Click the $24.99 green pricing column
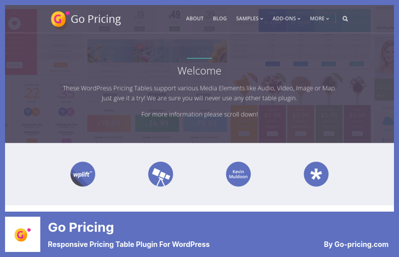Viewport: 399px width, 257px height. point(157,124)
